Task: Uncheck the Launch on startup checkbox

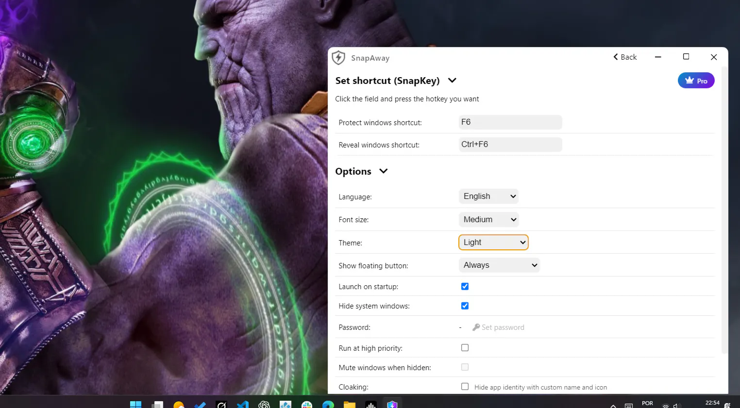Action: pyautogui.click(x=465, y=286)
